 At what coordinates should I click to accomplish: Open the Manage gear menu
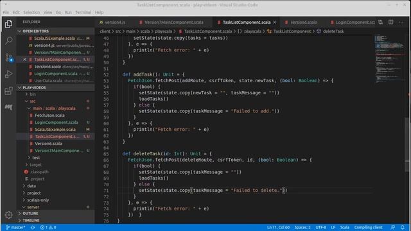click(8, 215)
